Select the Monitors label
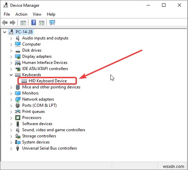188x170 pixels. (30, 93)
